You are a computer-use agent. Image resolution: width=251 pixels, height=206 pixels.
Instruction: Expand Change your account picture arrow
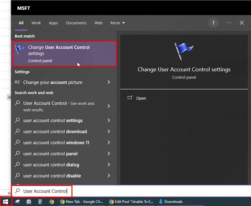109,82
